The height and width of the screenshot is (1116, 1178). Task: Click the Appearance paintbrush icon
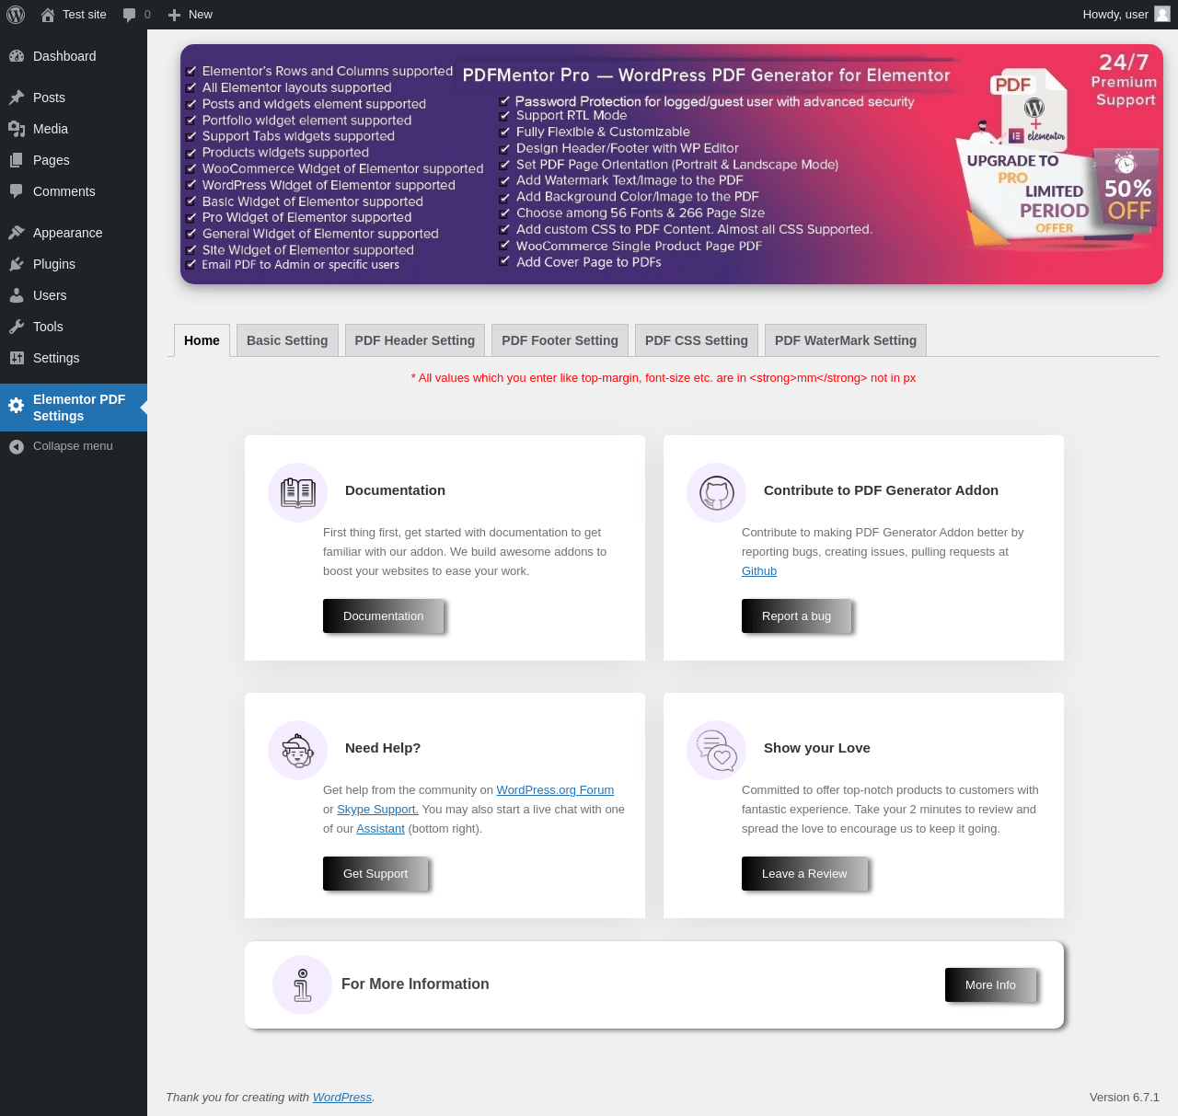coord(17,233)
